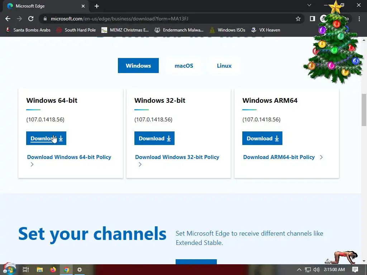
Task: Click the 2:15:00 AM taskbar clock
Action: coord(334,270)
